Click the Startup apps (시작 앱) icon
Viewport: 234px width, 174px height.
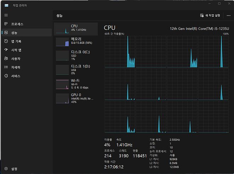6,50
